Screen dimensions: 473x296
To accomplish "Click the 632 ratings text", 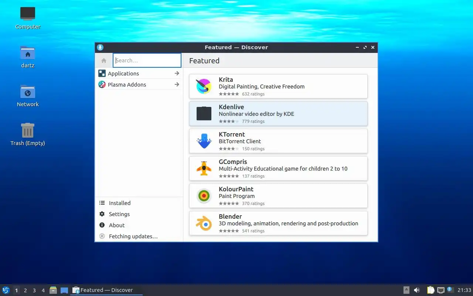I will pyautogui.click(x=253, y=94).
